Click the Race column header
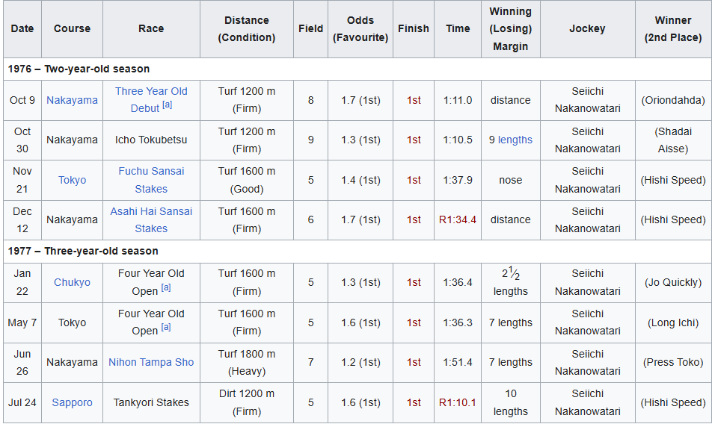Screen dimensions: 712x424 pos(151,29)
